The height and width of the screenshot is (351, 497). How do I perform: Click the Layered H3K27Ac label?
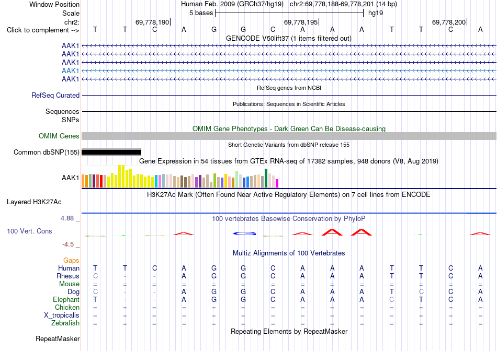(x=34, y=202)
